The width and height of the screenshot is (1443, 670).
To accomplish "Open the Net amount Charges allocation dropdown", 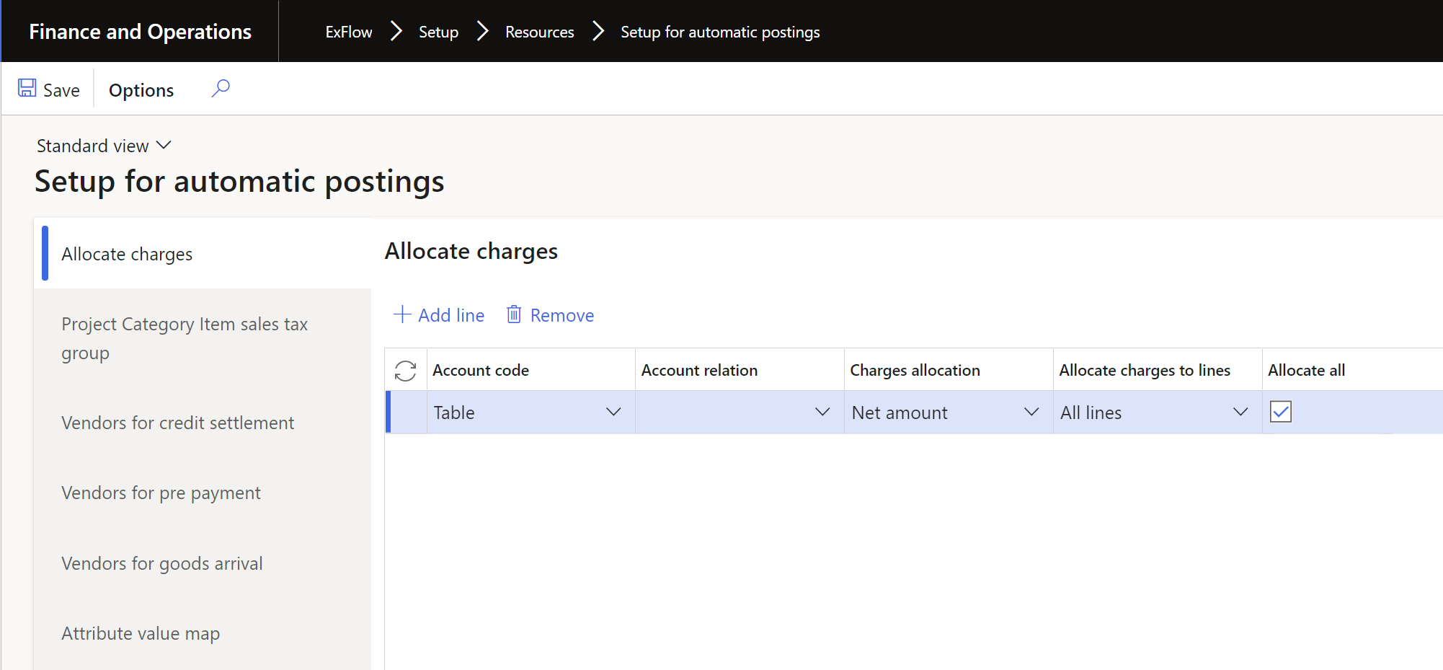I will (1031, 412).
